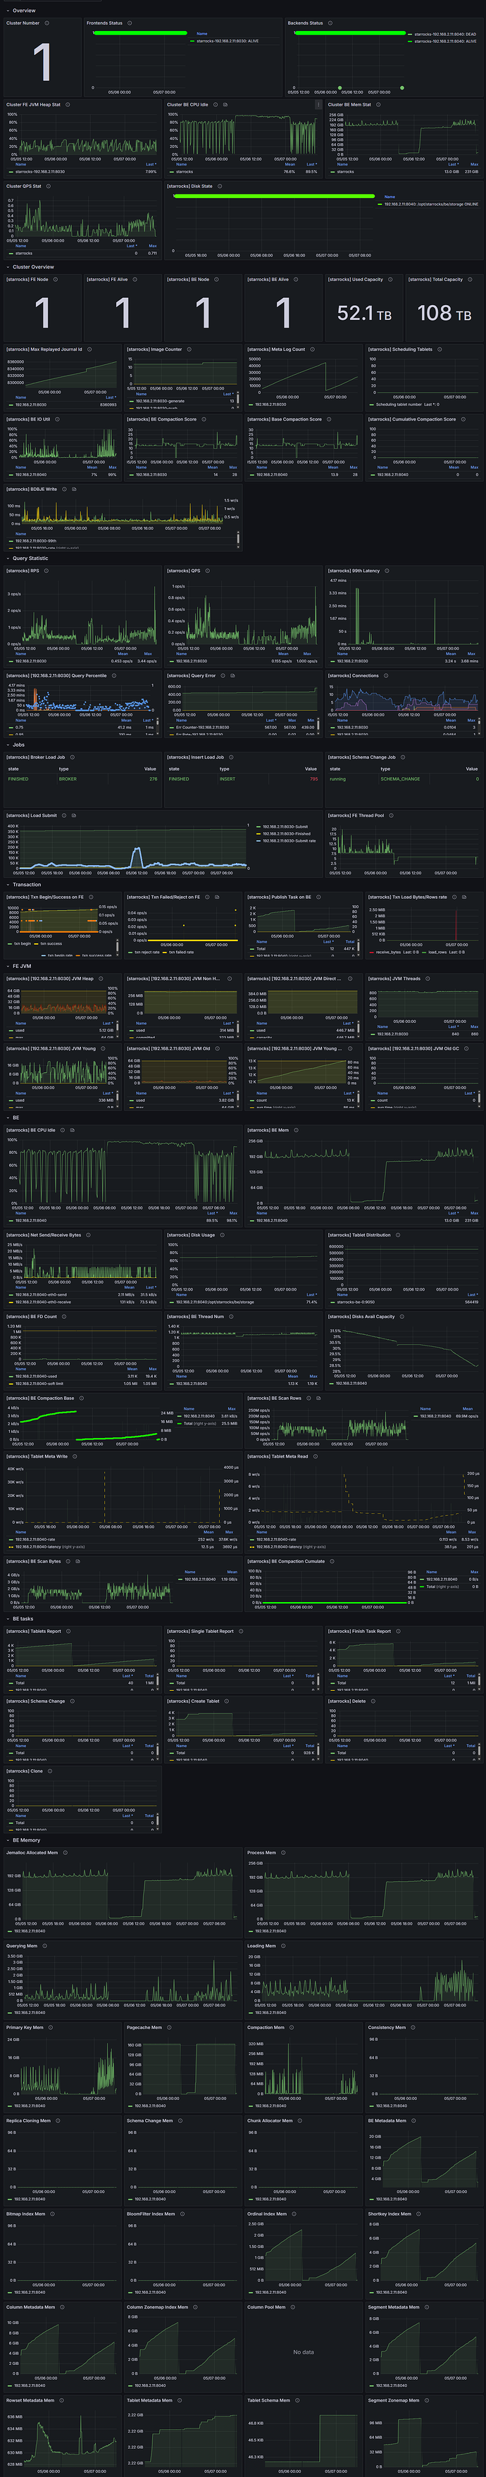486x2477 pixels.
Task: Open the Cluster FE JVM Heap Stat panel title menu
Action: tap(34, 105)
